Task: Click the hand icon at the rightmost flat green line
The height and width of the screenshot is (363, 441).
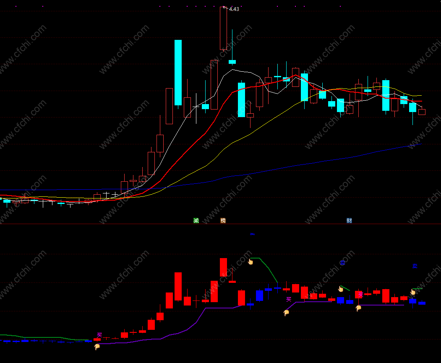Action: click(413, 292)
